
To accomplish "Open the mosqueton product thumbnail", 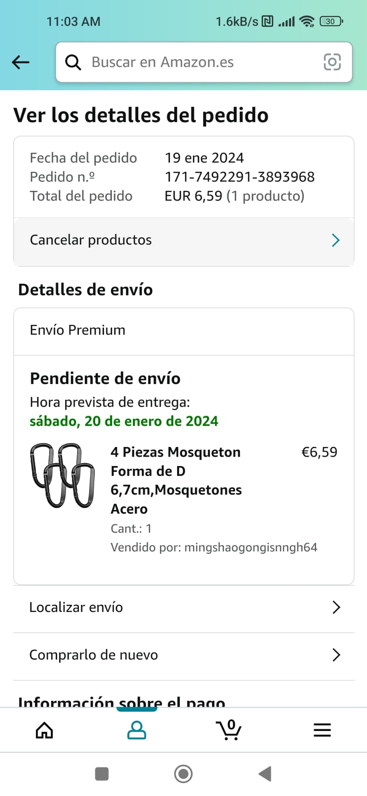I will tap(63, 475).
